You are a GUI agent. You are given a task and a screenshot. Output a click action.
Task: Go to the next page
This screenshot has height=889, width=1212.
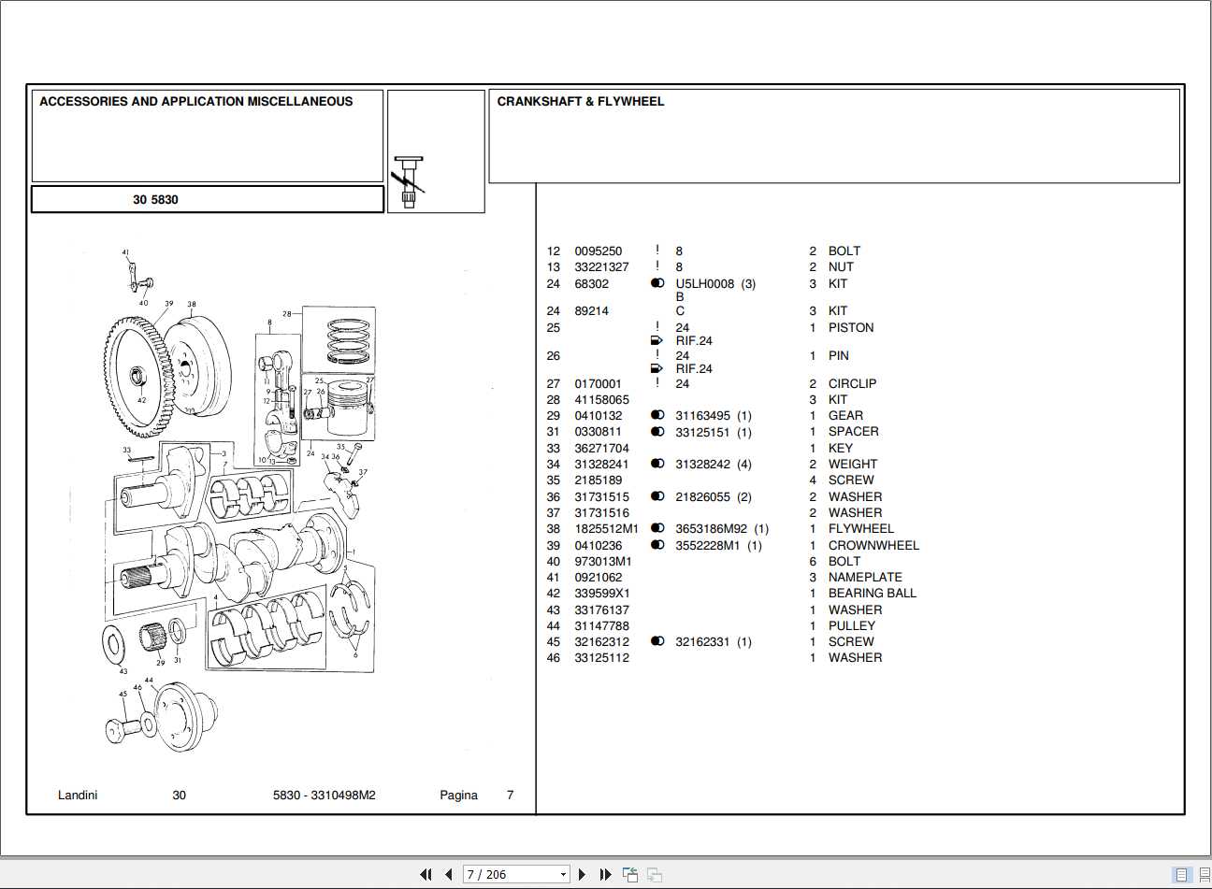coord(583,875)
